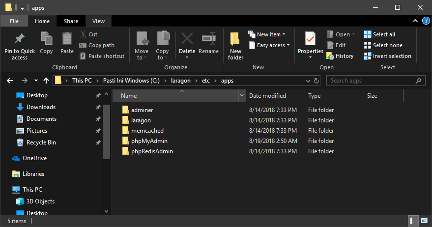The image size is (432, 227).
Task: Open the Name column filter dropdown
Action: [242, 96]
